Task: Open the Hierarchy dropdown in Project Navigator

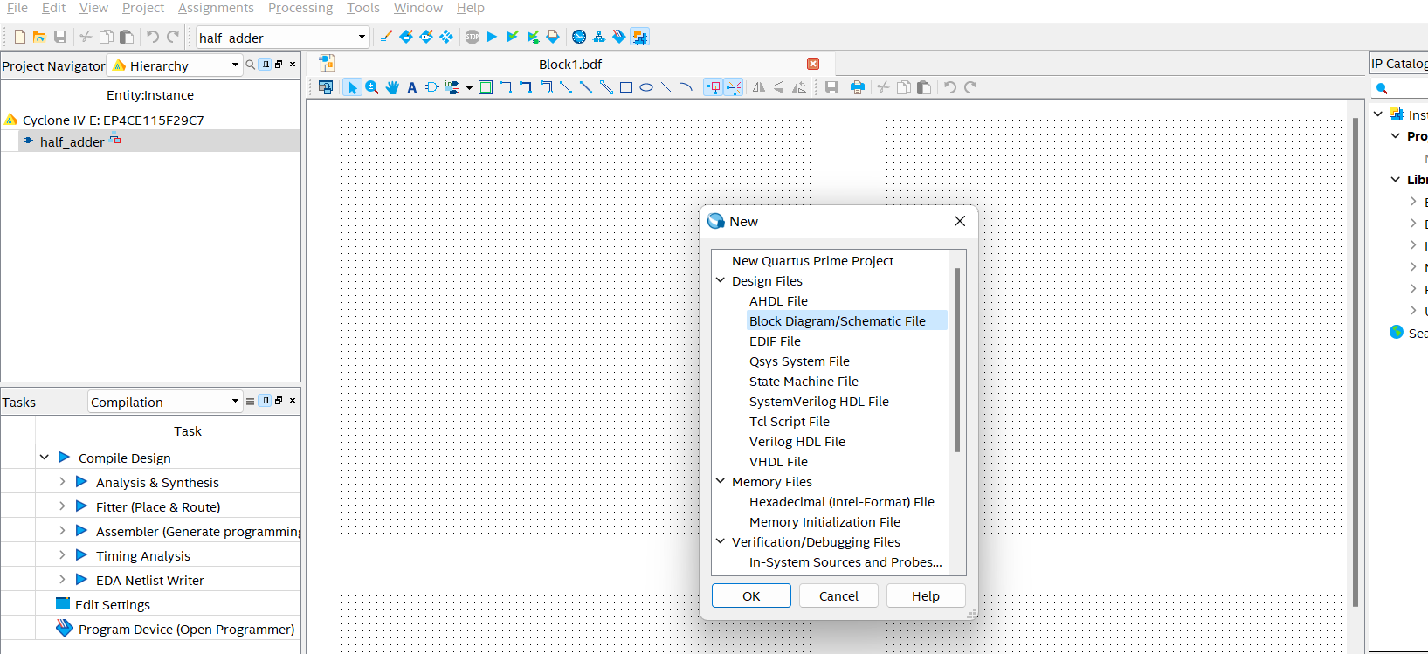Action: [x=235, y=65]
